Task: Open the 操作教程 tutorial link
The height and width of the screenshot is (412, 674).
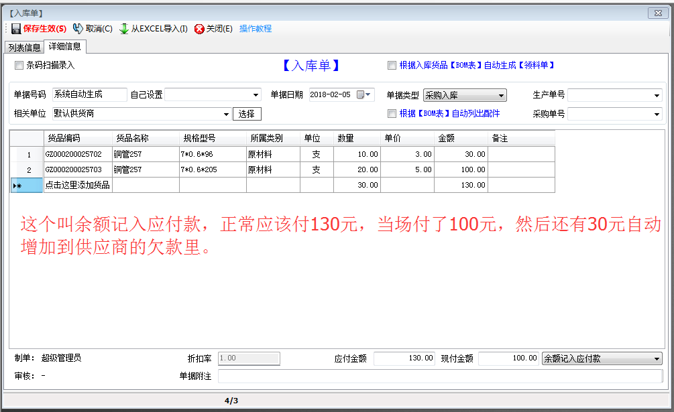Action: coord(256,29)
